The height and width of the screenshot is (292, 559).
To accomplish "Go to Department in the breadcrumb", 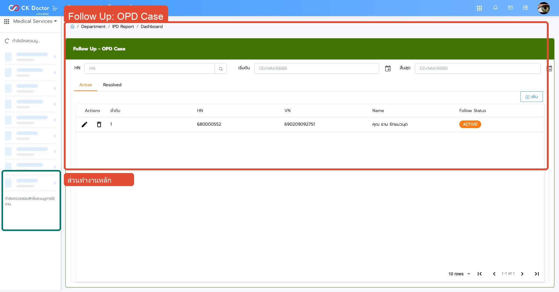I will (93, 26).
